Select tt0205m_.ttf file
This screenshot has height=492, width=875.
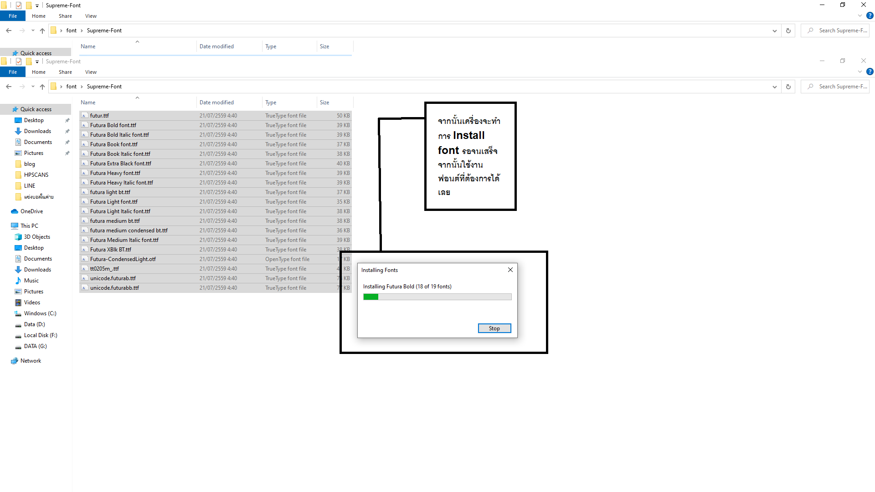click(215, 269)
